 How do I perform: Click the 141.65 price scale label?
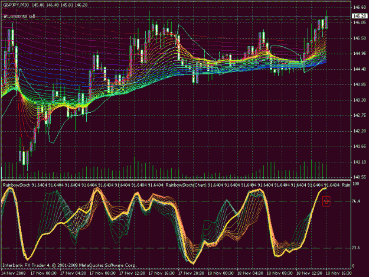(x=360, y=146)
